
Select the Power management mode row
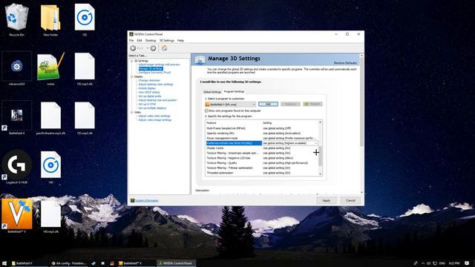[x=261, y=138]
